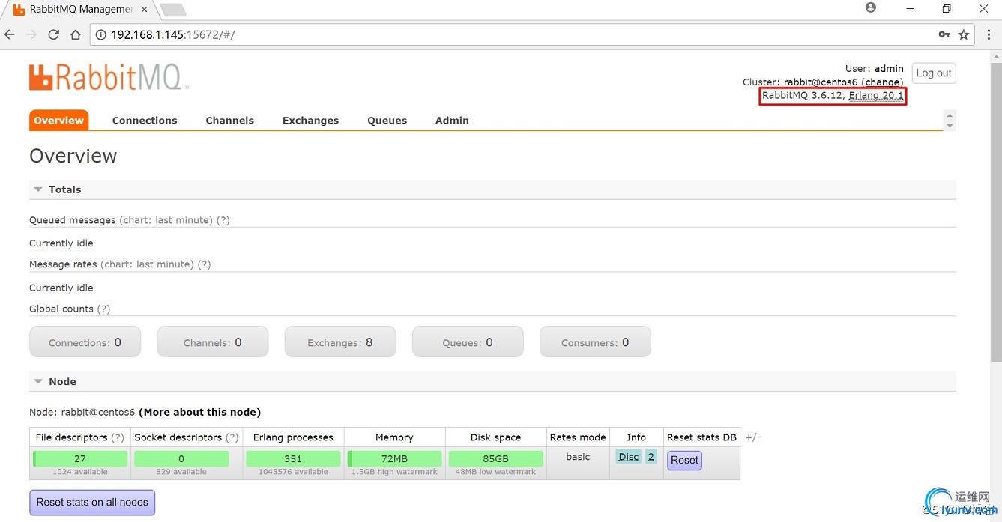Bookmark this page with the star icon
The width and height of the screenshot is (1002, 522).
964,34
